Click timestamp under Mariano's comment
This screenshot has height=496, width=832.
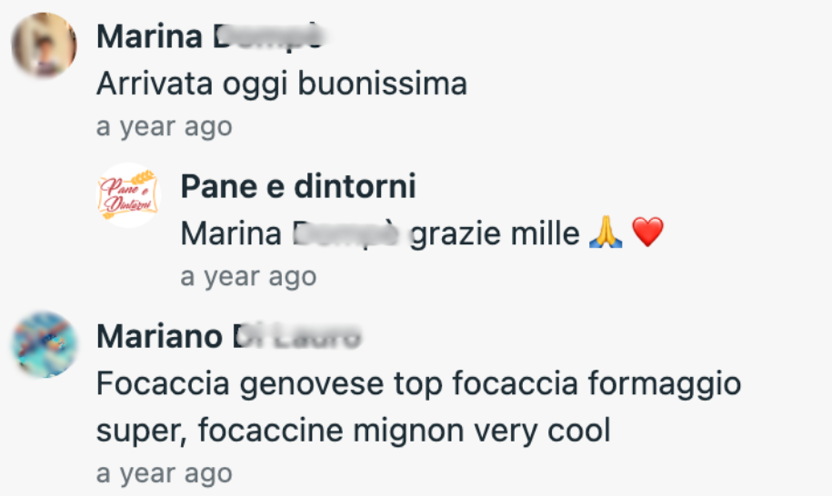pos(164,473)
